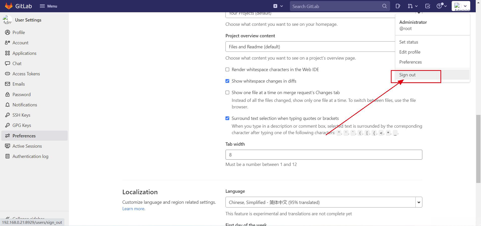
Task: Open the To-Do List checkmark icon
Action: 428,6
